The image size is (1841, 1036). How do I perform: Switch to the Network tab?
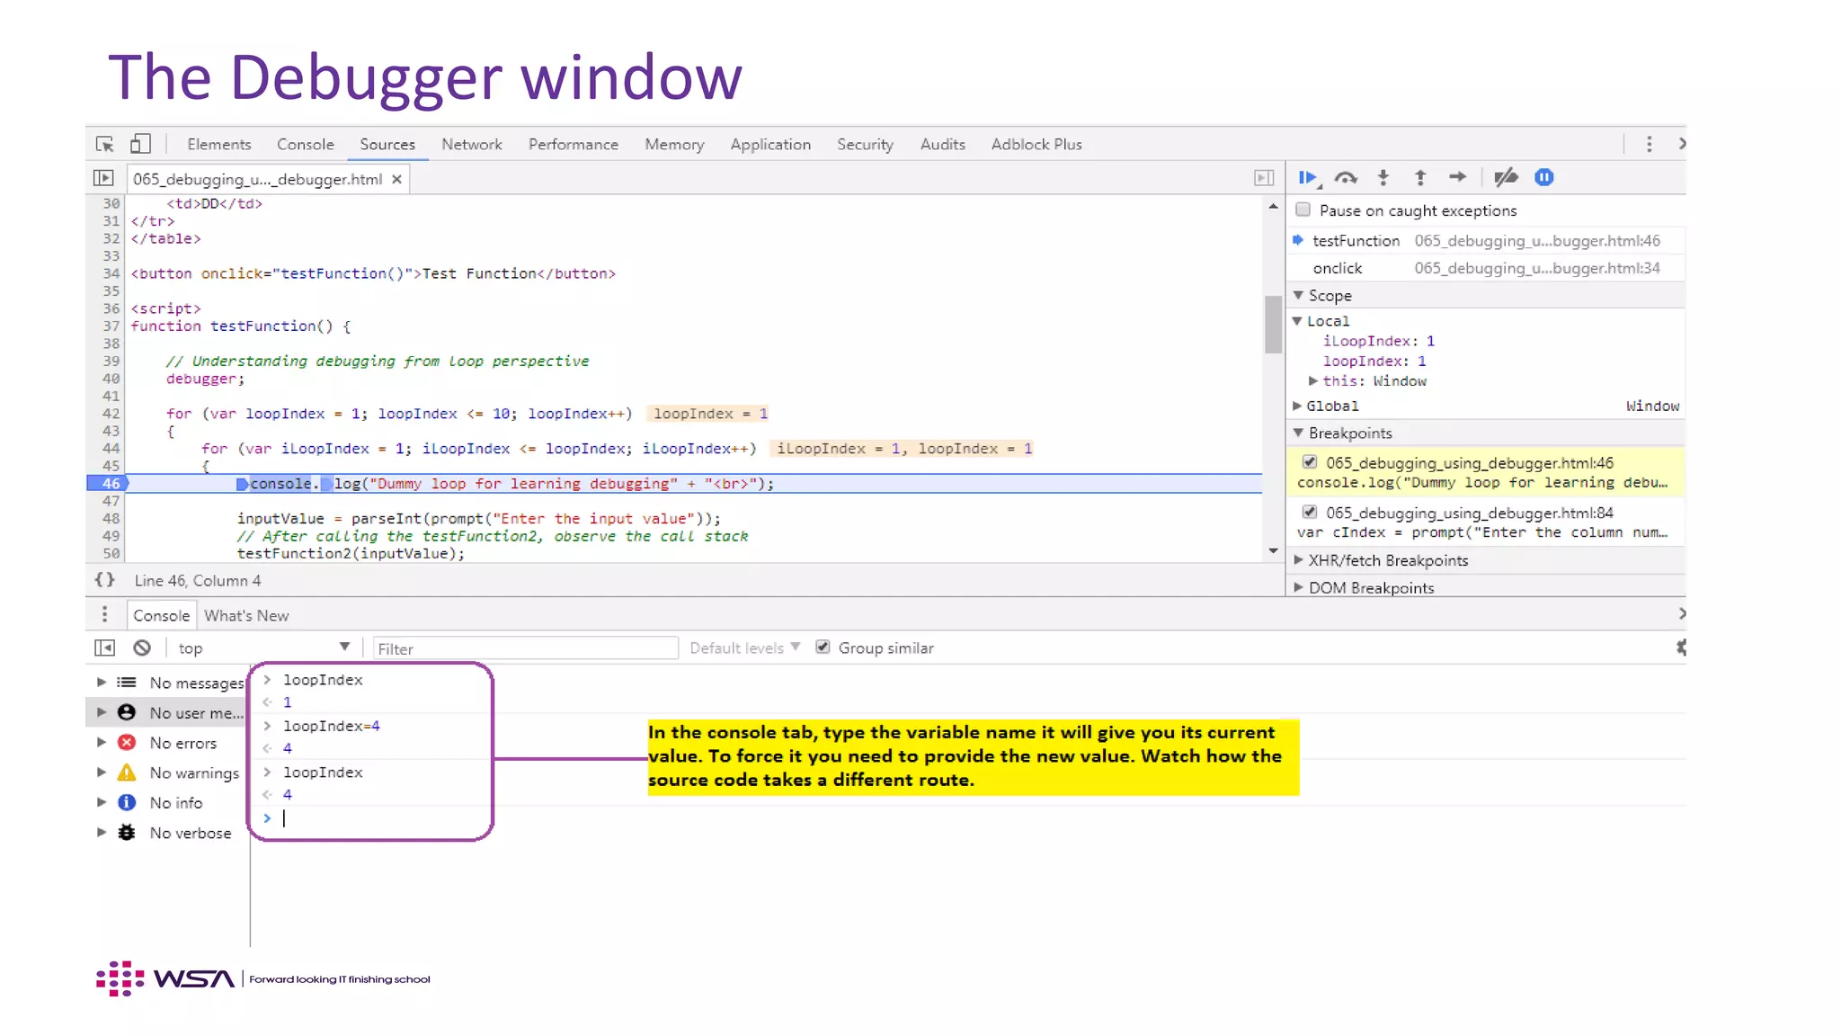(472, 144)
